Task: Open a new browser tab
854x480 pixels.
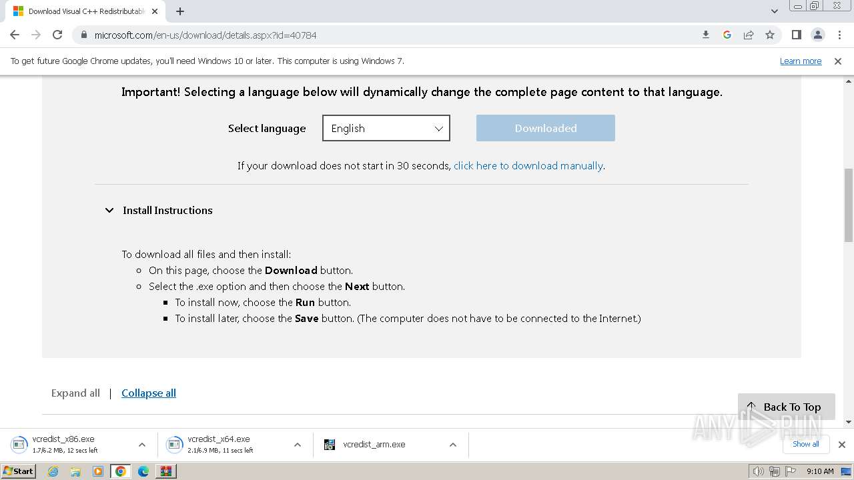Action: [x=180, y=11]
